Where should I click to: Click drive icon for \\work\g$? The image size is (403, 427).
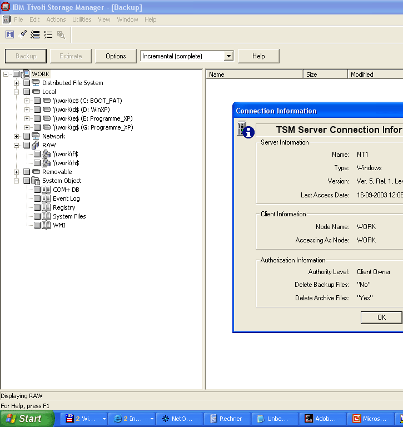coord(47,127)
